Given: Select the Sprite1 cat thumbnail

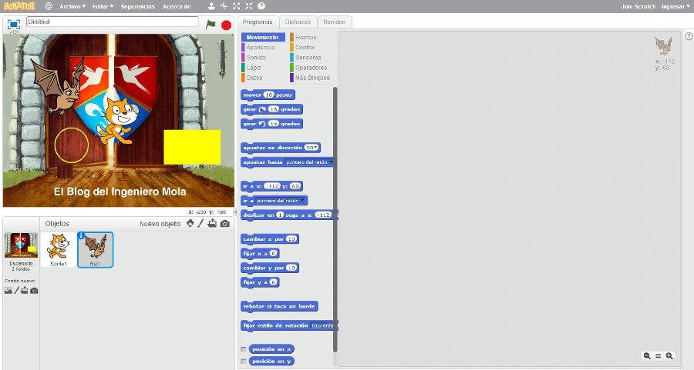Looking at the screenshot, I should (x=59, y=250).
